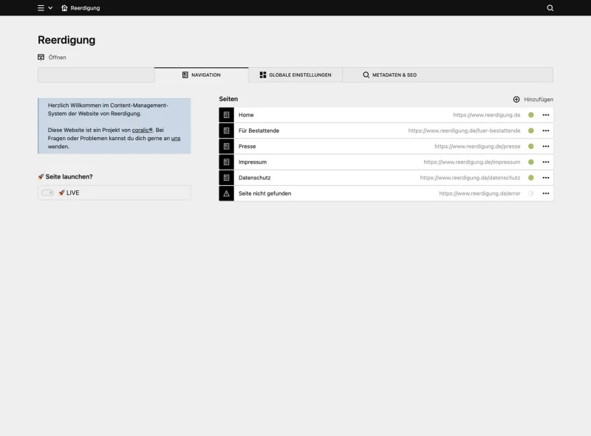Click the home icon in the top breadcrumb
Viewport: 591px width, 436px height.
click(64, 9)
